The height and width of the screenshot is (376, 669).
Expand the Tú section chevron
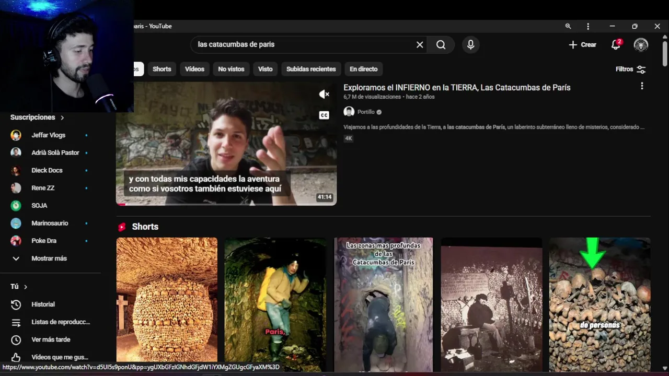[26, 287]
